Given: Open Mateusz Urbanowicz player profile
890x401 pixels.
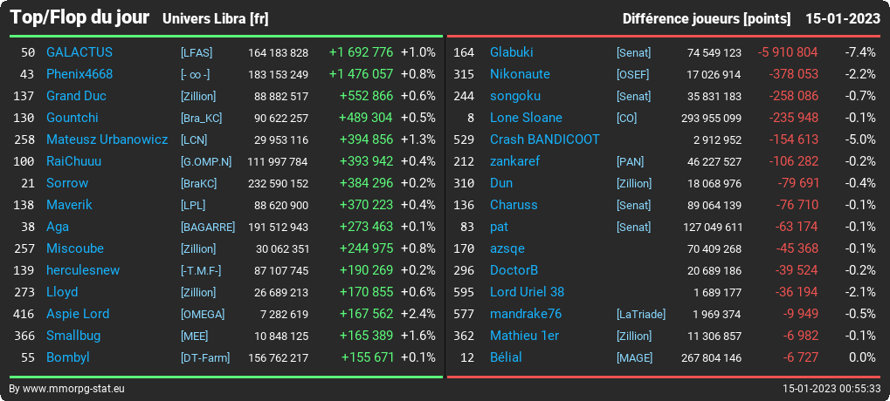Looking at the screenshot, I should click(107, 139).
